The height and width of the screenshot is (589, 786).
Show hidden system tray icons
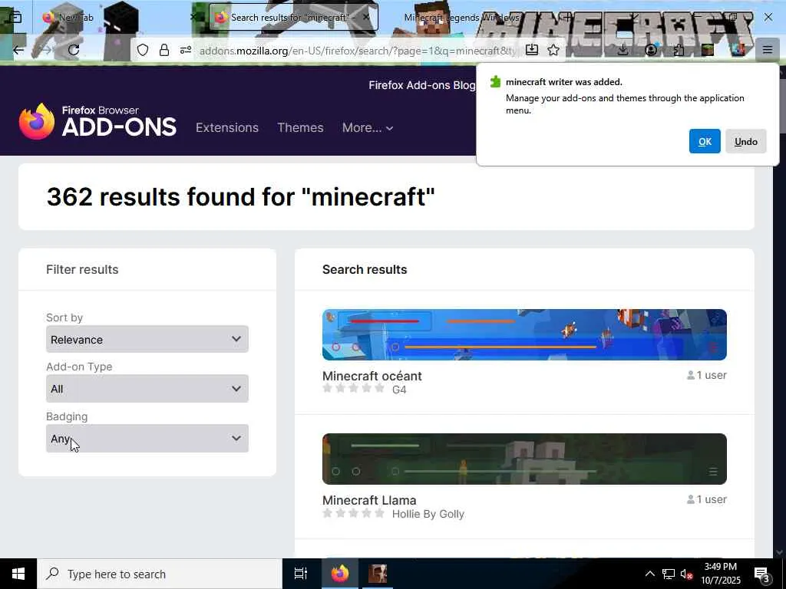tap(649, 574)
